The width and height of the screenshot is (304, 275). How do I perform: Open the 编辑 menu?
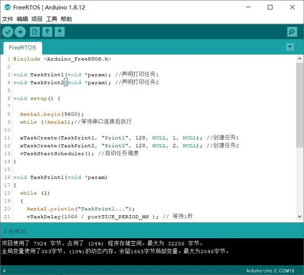pyautogui.click(x=22, y=19)
